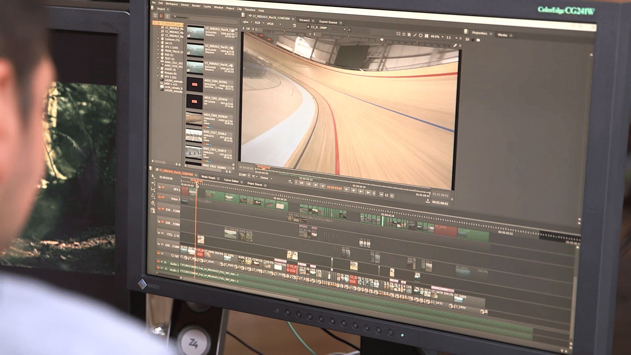Screen dimensions: 631x355
Task: Open the Curve Editor tab
Action: pos(231,180)
